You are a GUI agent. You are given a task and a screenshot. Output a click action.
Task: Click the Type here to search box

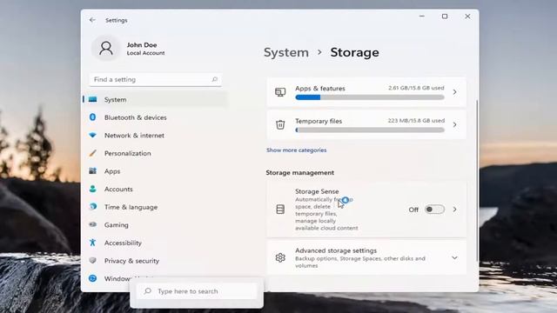(198, 291)
